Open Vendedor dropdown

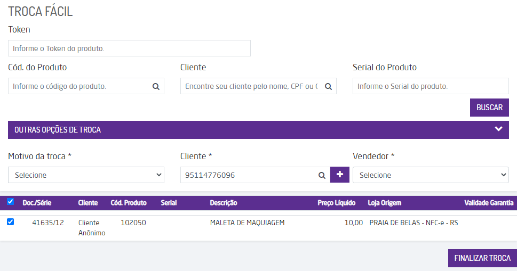(431, 175)
